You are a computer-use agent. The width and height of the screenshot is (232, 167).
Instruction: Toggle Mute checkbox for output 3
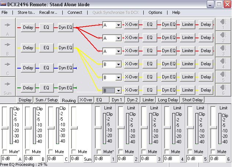click(144, 152)
